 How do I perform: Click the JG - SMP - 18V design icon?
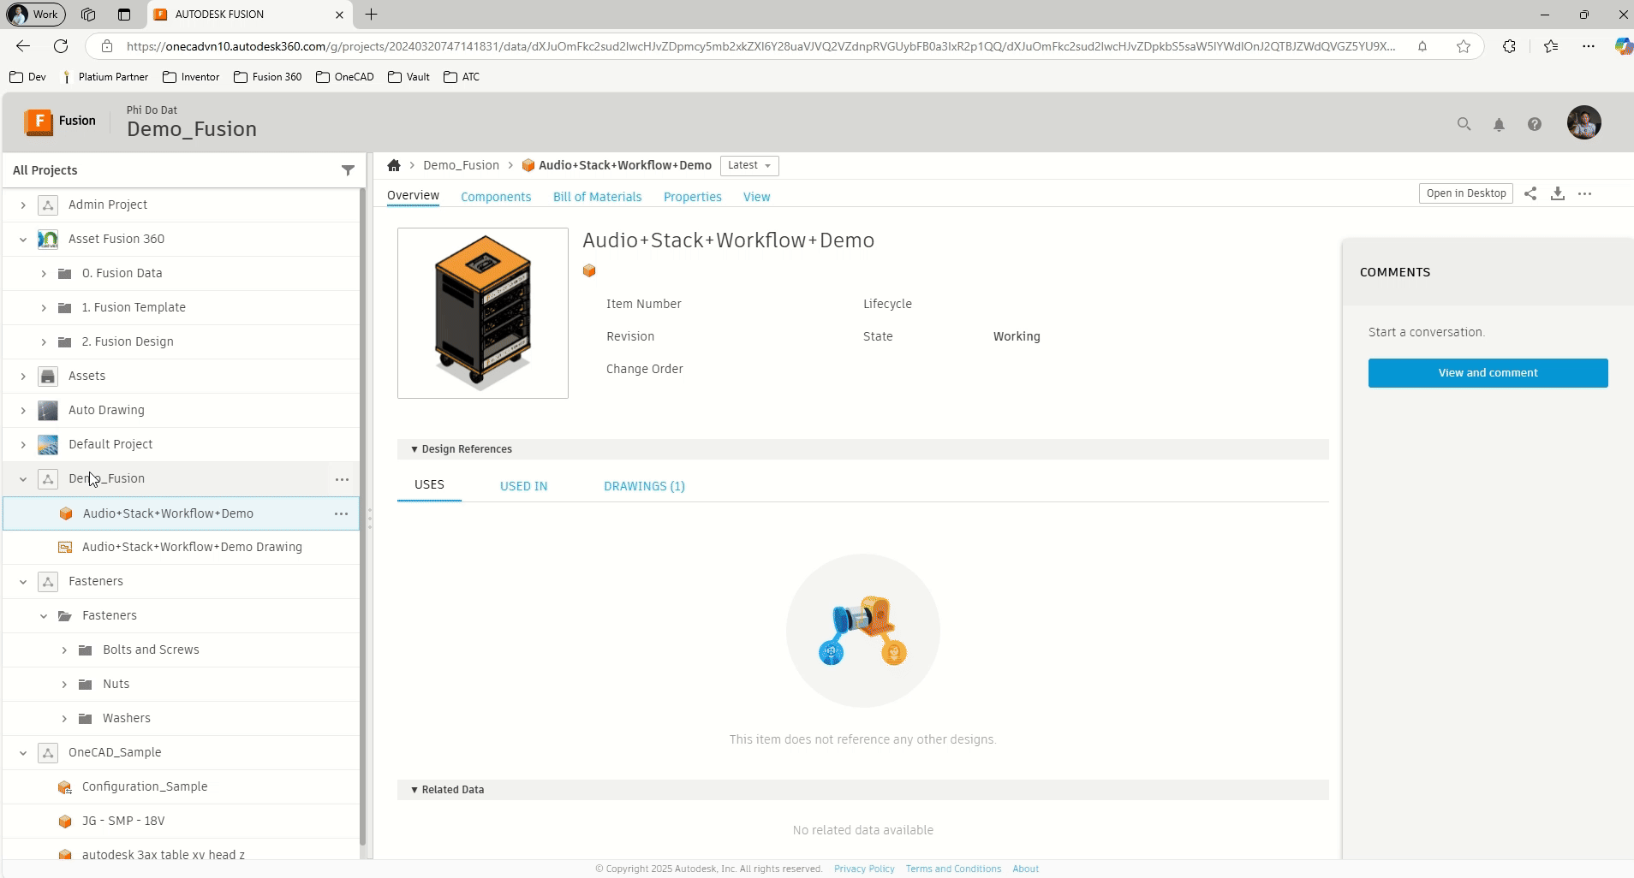coord(64,821)
